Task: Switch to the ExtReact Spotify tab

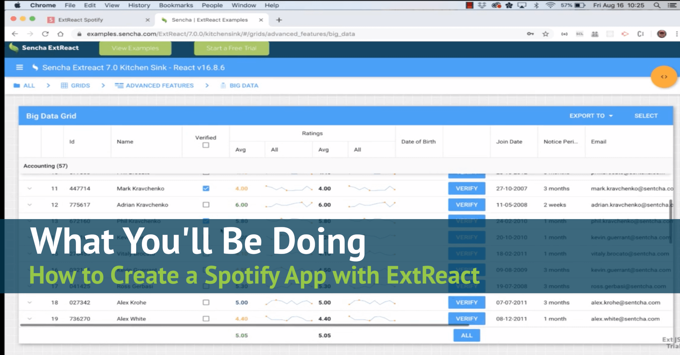Action: point(98,20)
